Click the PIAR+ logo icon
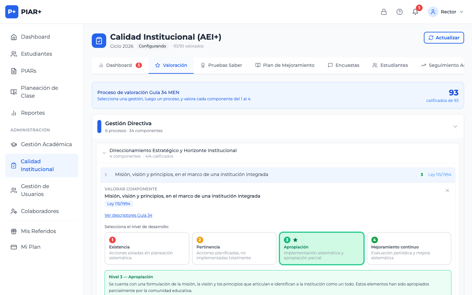The image size is (472, 295). click(x=12, y=12)
